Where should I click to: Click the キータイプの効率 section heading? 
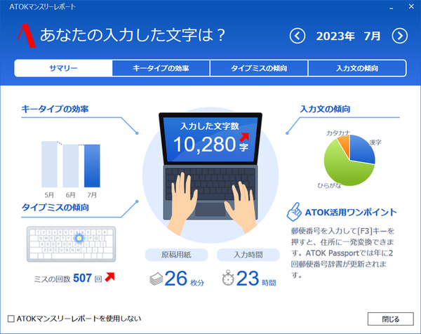pyautogui.click(x=55, y=109)
